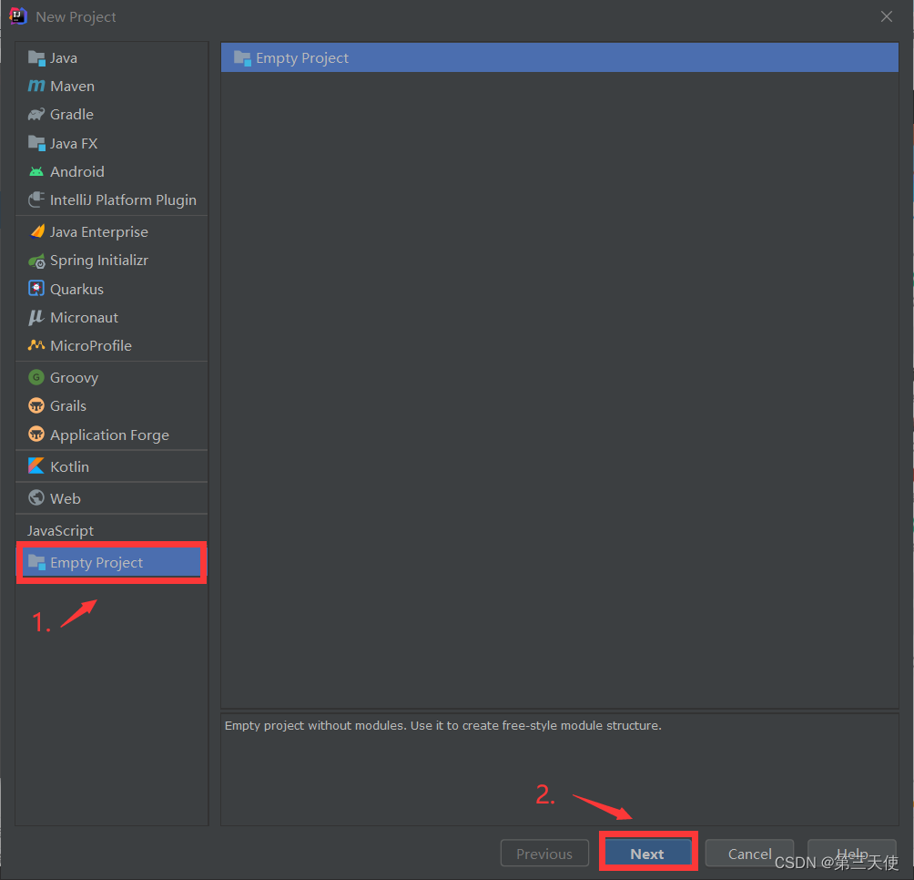Click the folder icon in the right Empty Project row

(x=242, y=58)
